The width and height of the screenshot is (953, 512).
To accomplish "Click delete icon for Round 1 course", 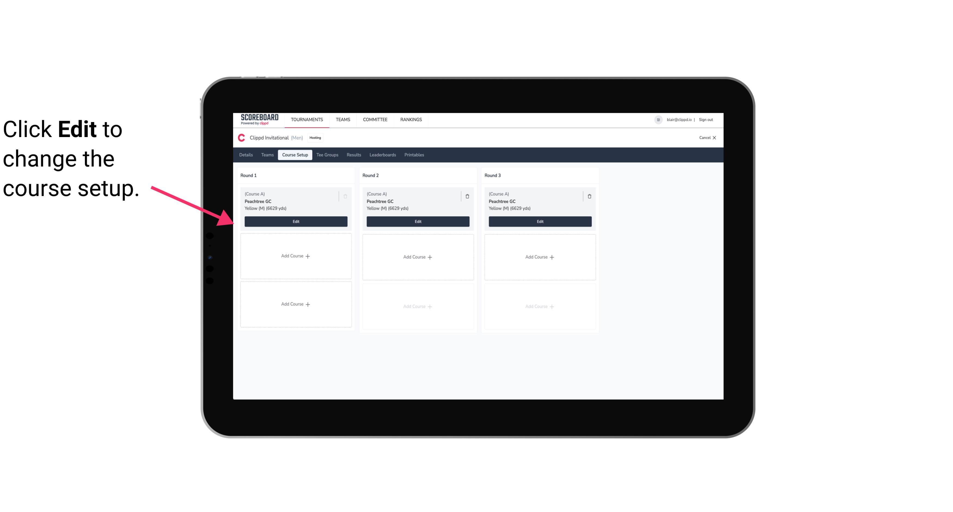I will pyautogui.click(x=346, y=196).
